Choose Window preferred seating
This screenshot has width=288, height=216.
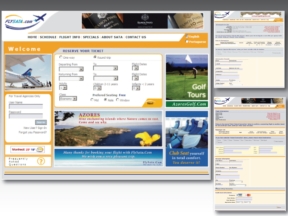[x=117, y=100]
